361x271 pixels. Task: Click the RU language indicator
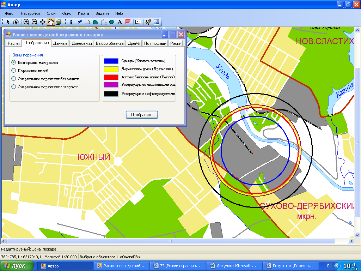pos(330,266)
